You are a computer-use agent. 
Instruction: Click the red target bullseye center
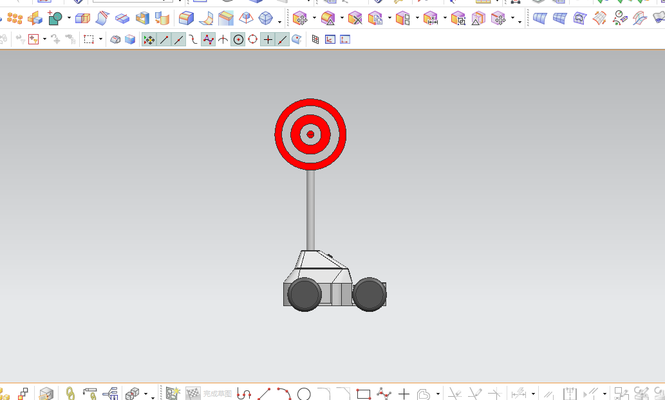(310, 134)
